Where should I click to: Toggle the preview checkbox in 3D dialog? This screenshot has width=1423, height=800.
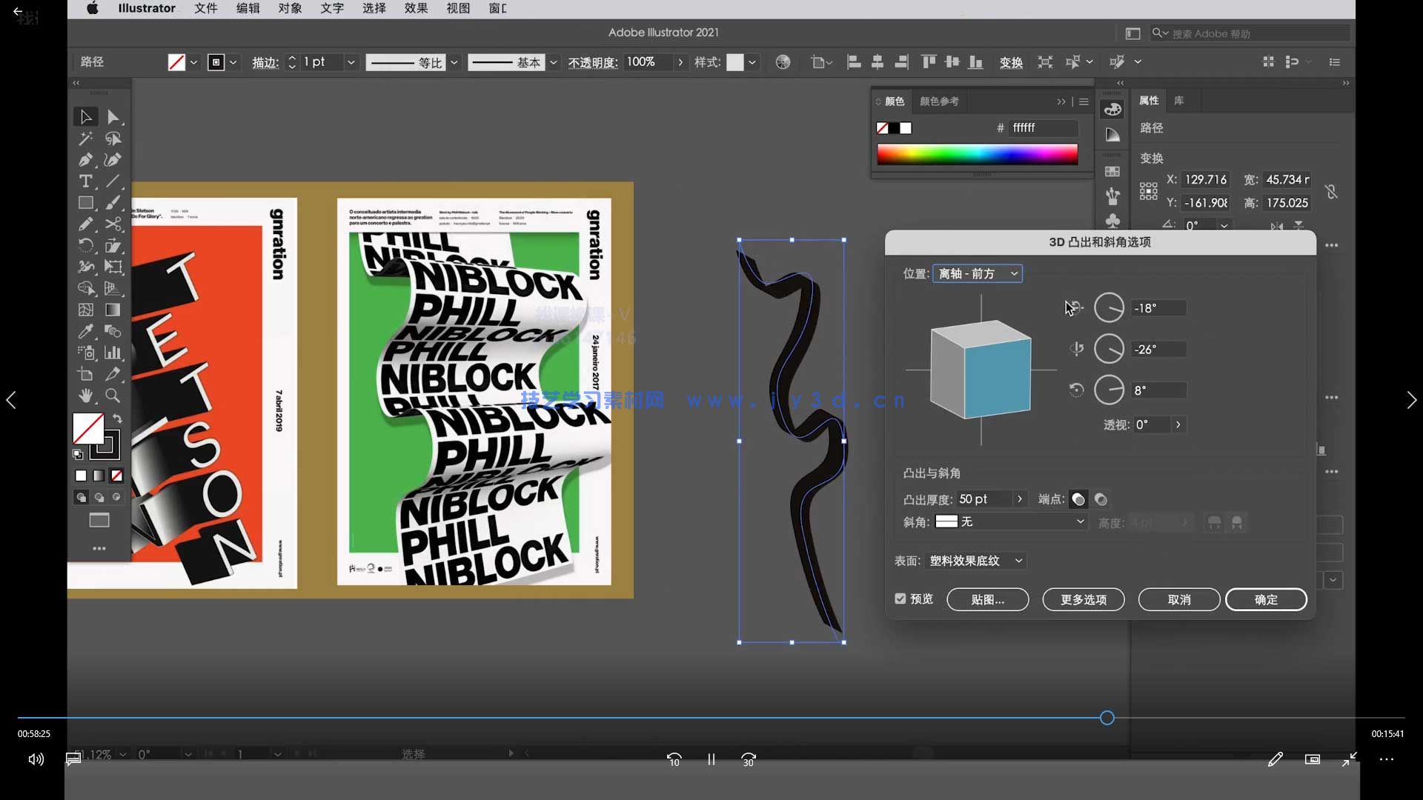click(x=900, y=599)
